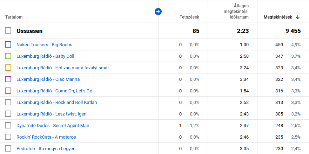
Task: Toggle the pink Come On, Let's Go checkbox
Action: click(8, 91)
